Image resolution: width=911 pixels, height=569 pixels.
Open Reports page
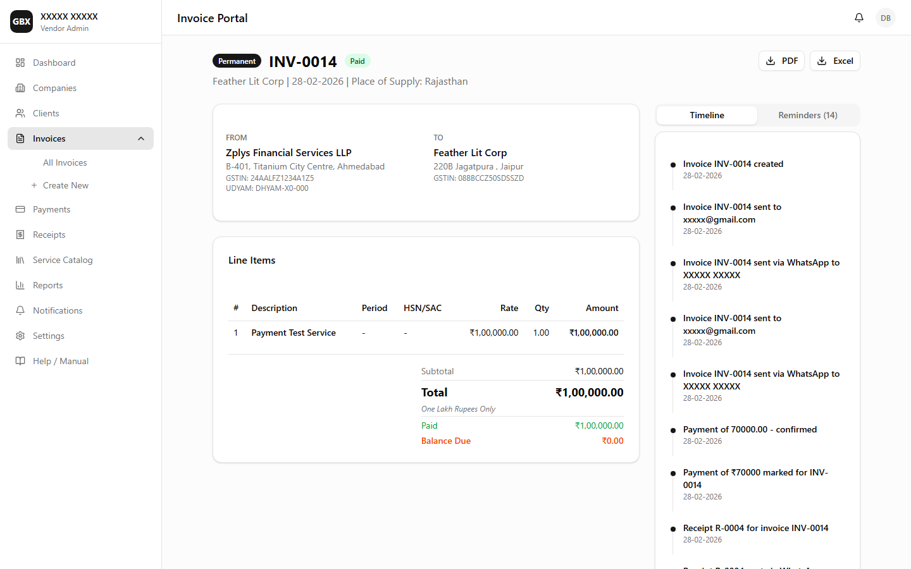[80, 285]
